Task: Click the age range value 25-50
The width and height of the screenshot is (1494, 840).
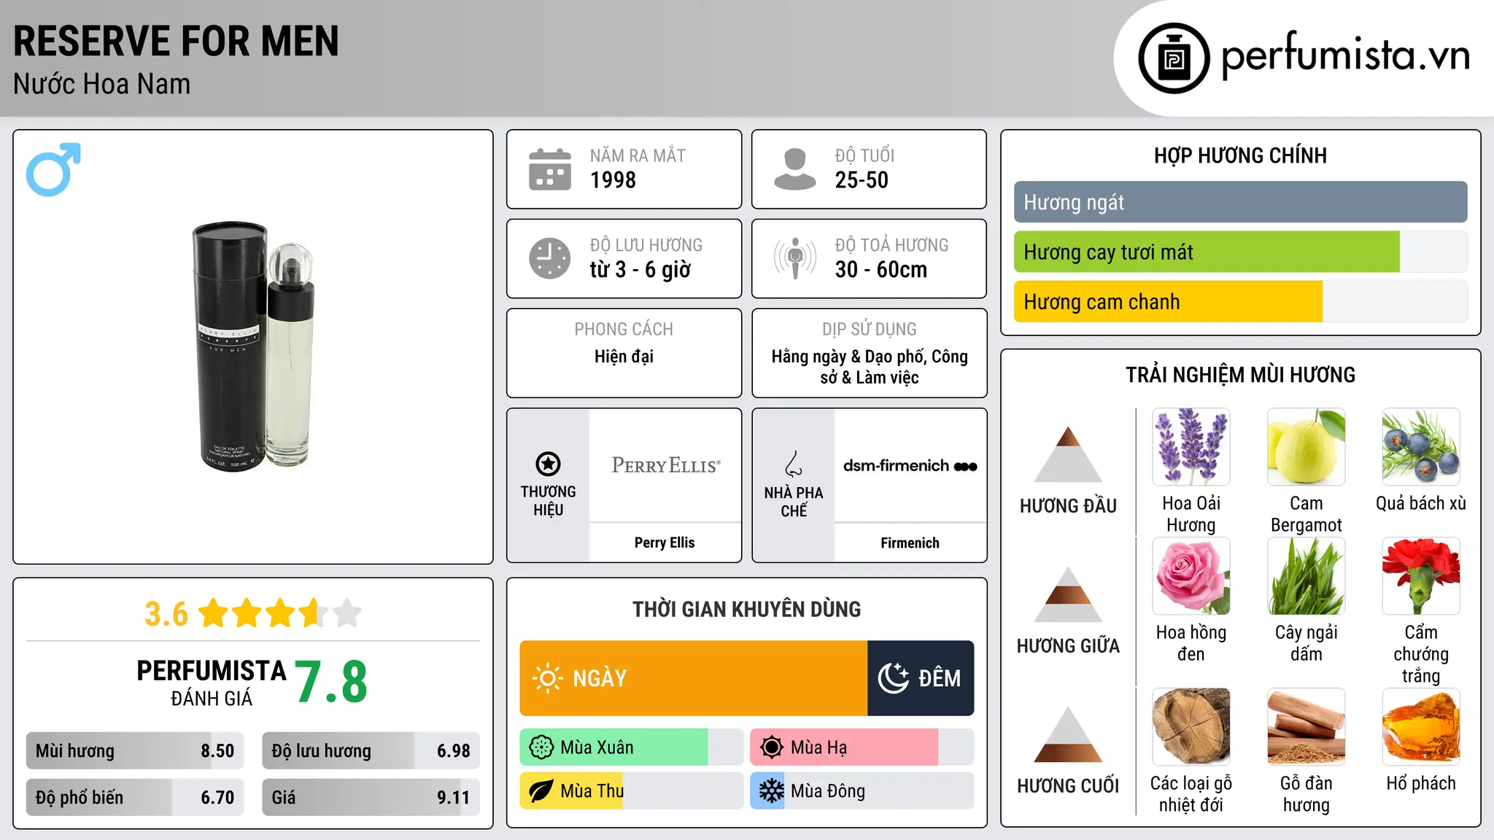Action: coord(862,180)
